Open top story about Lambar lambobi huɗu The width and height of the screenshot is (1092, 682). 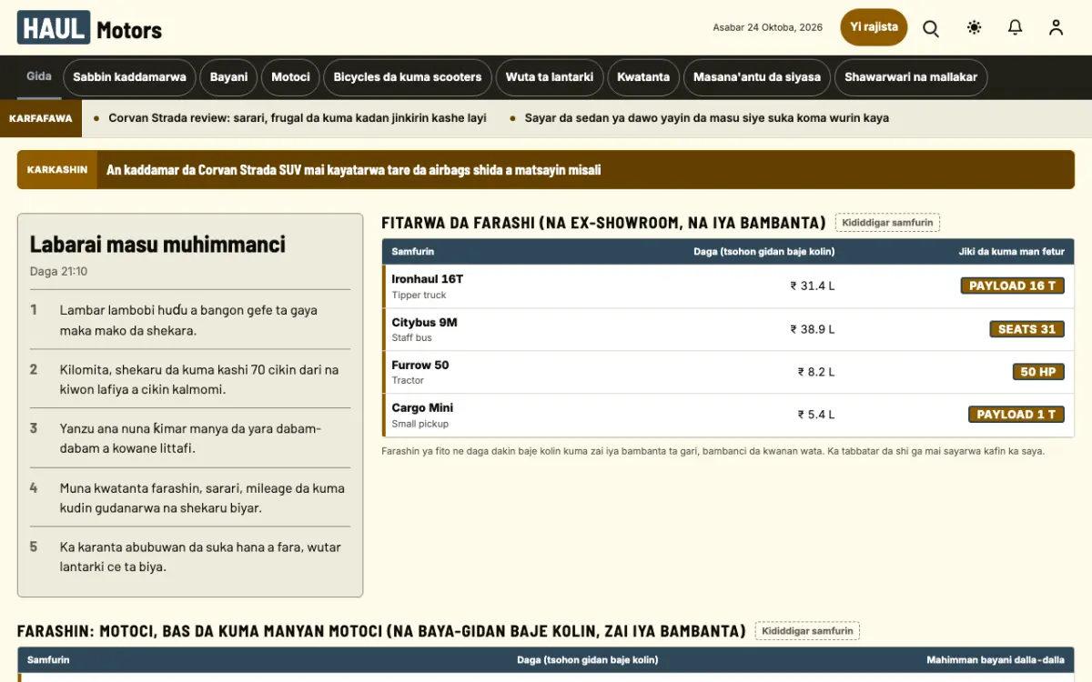pos(188,320)
